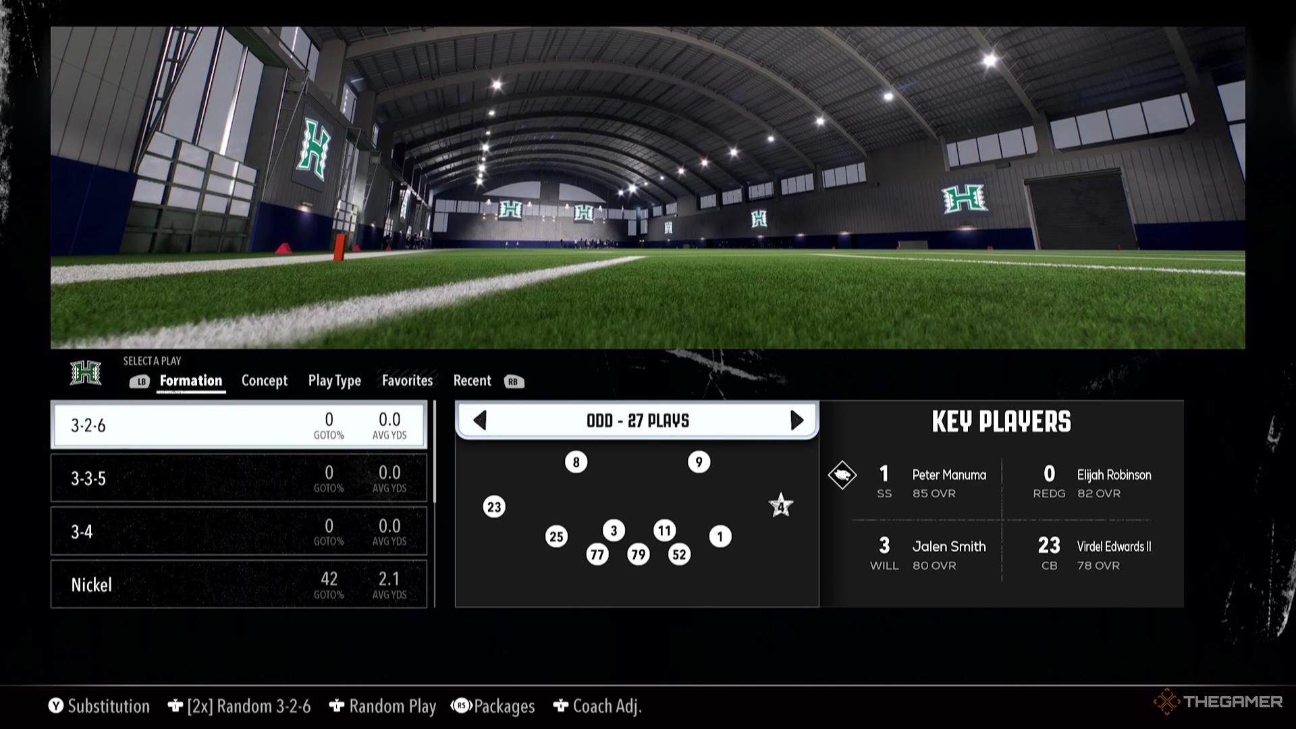
Task: Click the Coach Adj. d-pad icon
Action: [560, 706]
